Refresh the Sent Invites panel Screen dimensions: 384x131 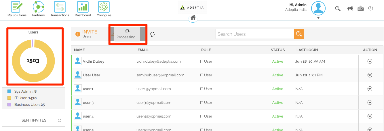(x=60, y=120)
